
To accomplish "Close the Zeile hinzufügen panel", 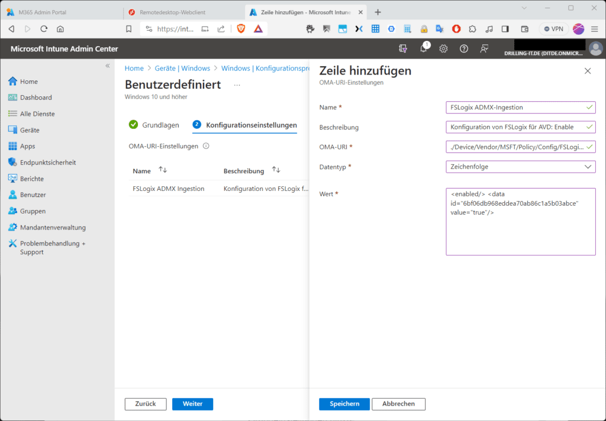I will pos(588,71).
